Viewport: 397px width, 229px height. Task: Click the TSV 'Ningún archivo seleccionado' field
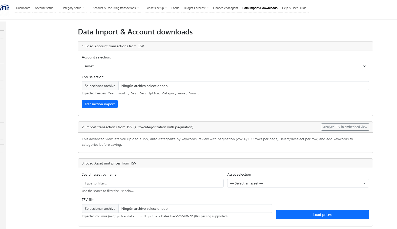tap(195, 209)
